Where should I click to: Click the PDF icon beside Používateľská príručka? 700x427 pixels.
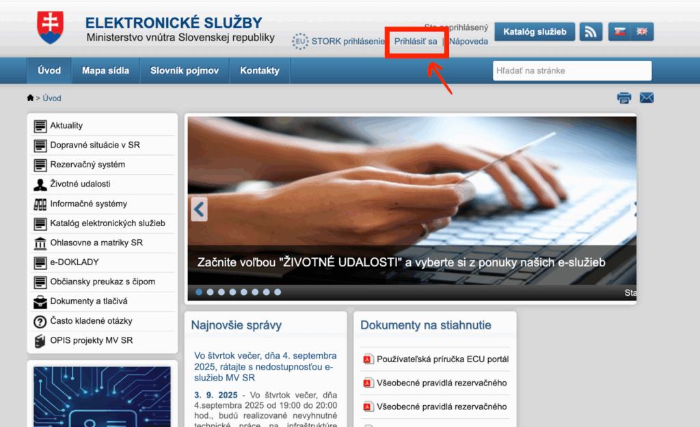(367, 359)
